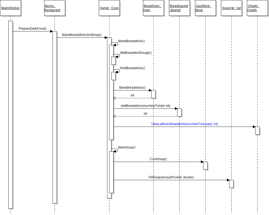Select the SoupVat : Vat object box
This screenshot has height=215, width=269.
point(231,8)
